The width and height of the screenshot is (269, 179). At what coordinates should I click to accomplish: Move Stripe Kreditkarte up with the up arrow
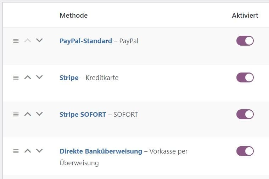point(28,77)
